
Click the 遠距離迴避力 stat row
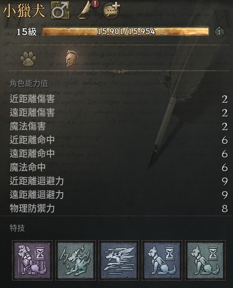pyautogui.click(x=119, y=195)
